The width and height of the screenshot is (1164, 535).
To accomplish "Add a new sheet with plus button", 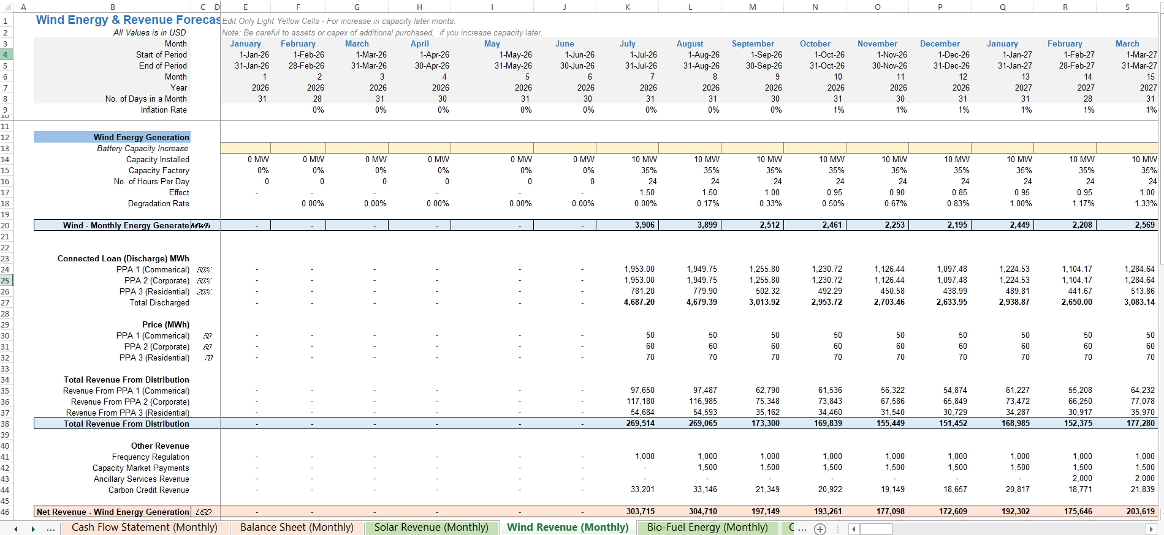I will 820,529.
